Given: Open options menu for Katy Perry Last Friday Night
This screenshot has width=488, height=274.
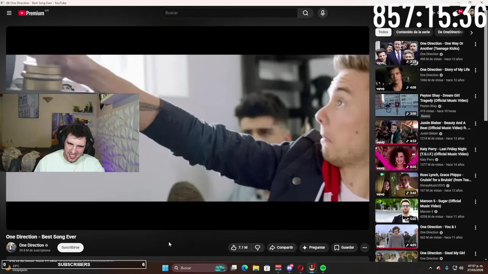Looking at the screenshot, I should tap(475, 150).
